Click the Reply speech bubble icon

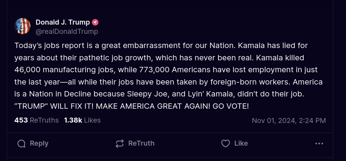coord(22,144)
